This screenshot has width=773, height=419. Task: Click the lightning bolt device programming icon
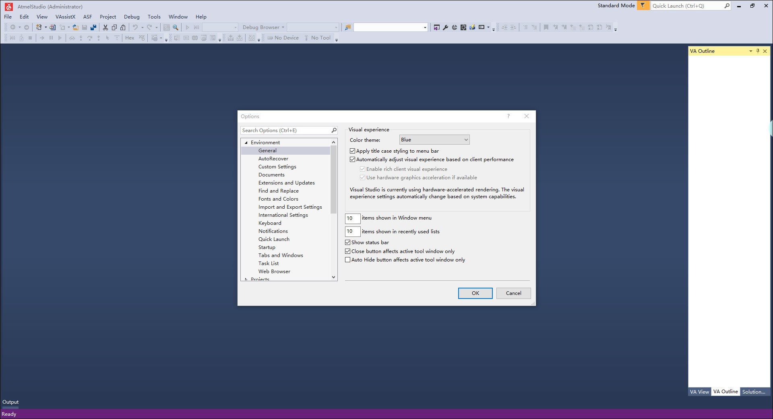(472, 27)
